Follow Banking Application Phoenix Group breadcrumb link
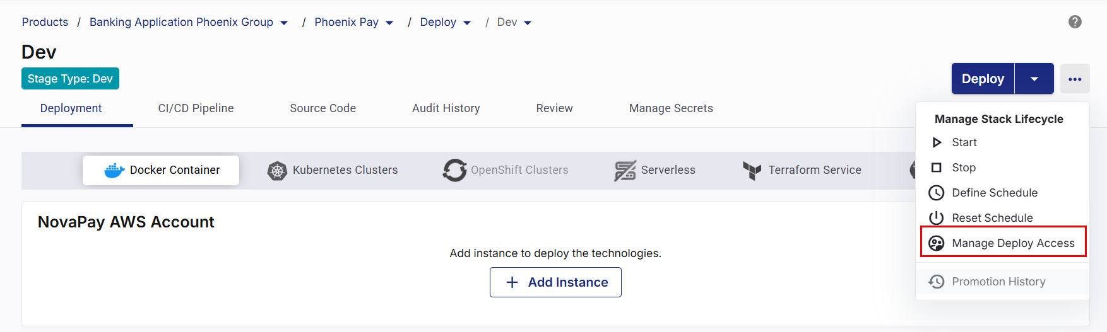The height and width of the screenshot is (332, 1107). tap(181, 22)
